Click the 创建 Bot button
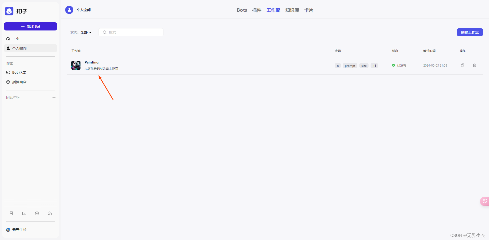This screenshot has height=240, width=489. [x=31, y=26]
